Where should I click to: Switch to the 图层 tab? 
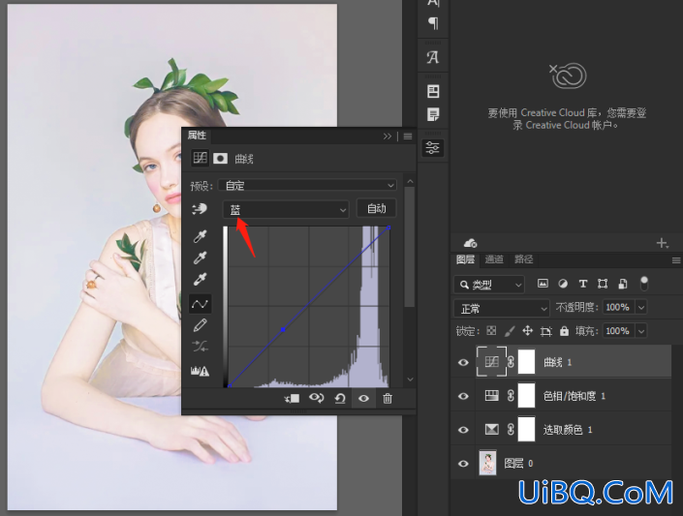(x=465, y=259)
